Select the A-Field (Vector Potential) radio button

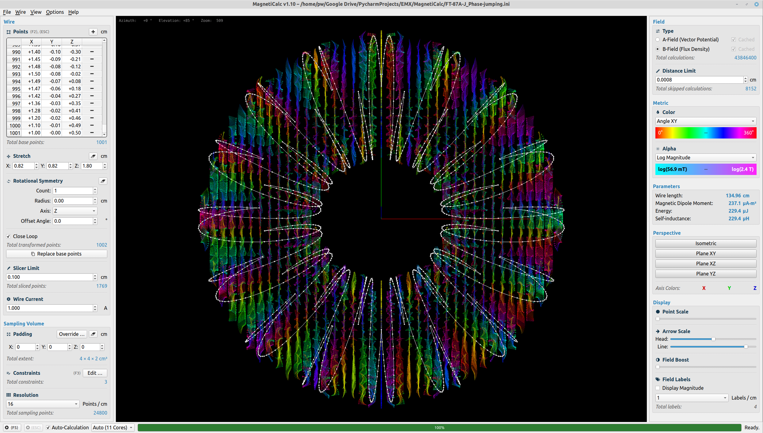coord(658,39)
